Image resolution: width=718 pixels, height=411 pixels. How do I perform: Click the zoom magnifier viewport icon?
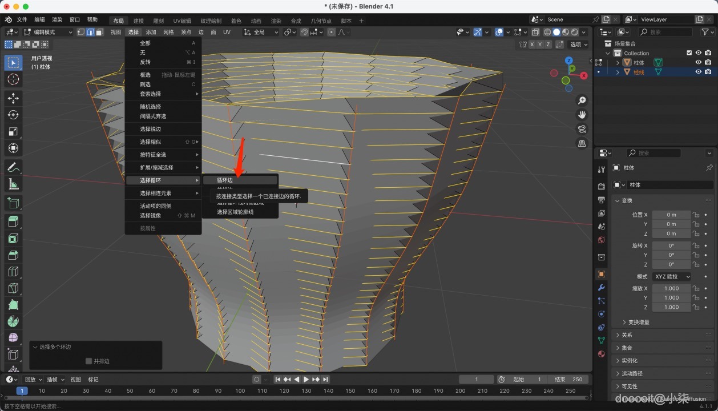coord(582,100)
